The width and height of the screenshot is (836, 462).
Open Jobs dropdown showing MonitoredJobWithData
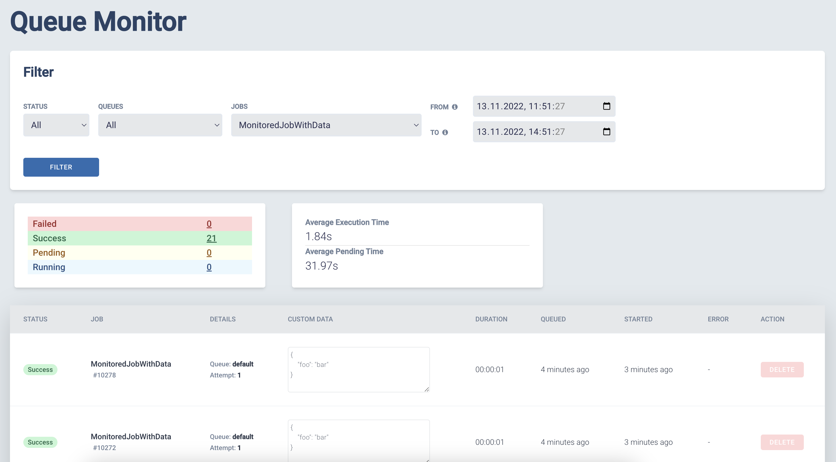point(326,125)
